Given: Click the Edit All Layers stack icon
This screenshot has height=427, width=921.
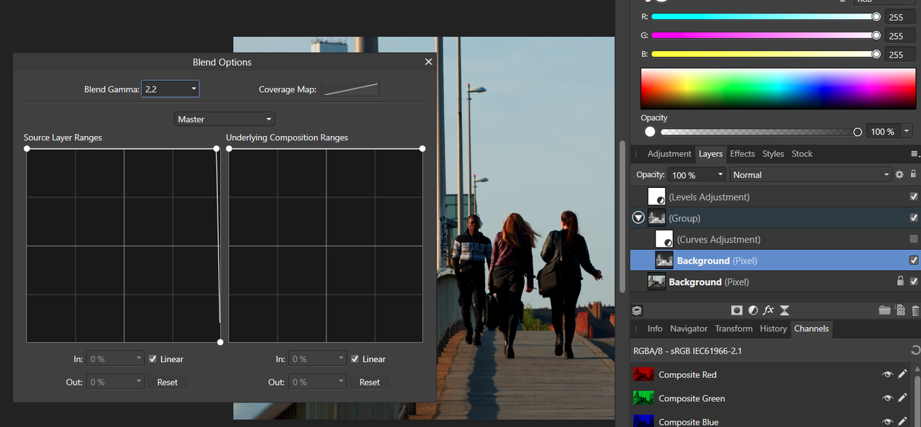Looking at the screenshot, I should (637, 310).
